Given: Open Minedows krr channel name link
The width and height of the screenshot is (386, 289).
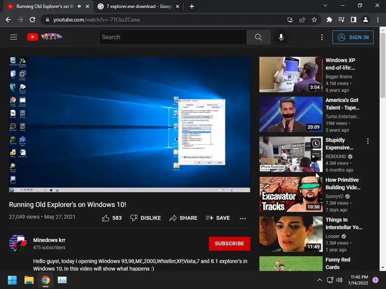Looking at the screenshot, I should coord(49,240).
